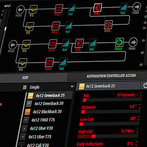Select the Host input block on the first path

point(20,10)
